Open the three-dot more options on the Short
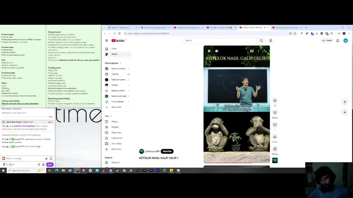This screenshot has height=198, width=353. (x=258, y=51)
